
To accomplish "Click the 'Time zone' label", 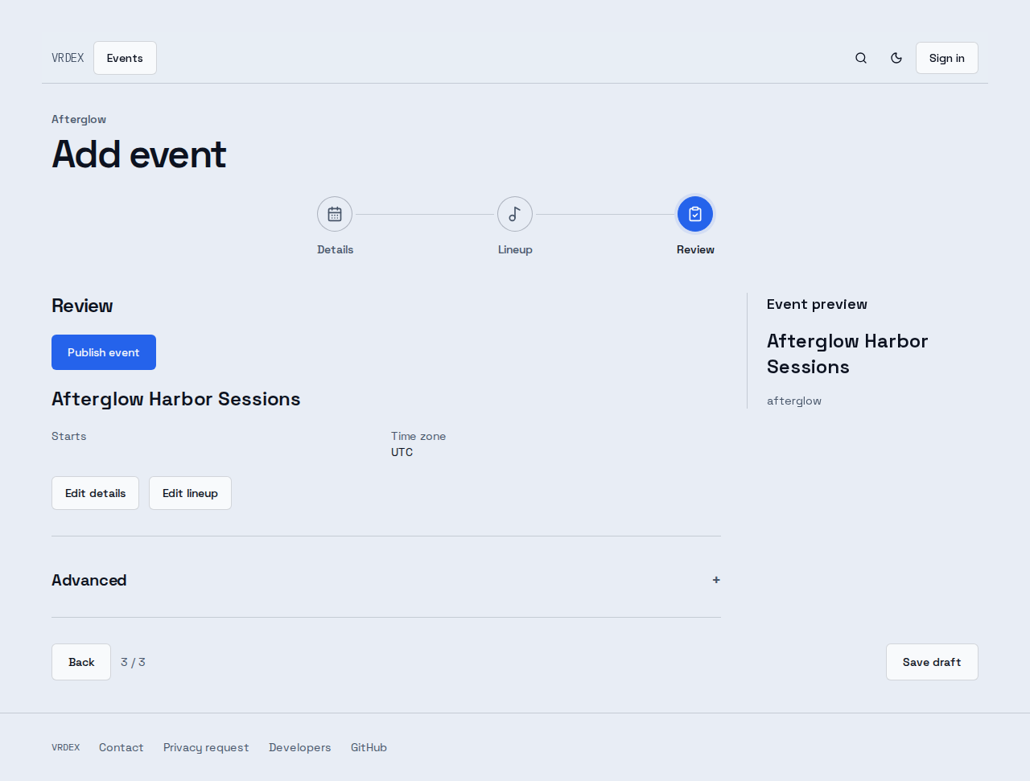I will coord(418,436).
